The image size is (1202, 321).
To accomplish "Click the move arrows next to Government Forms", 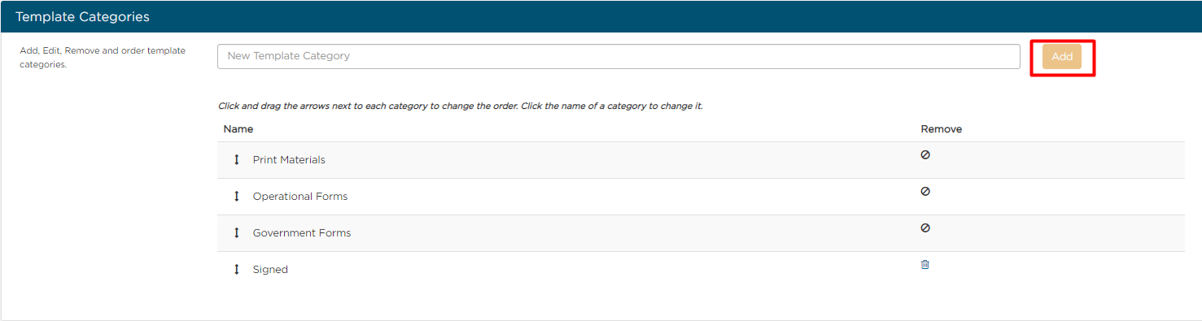I will (x=237, y=233).
